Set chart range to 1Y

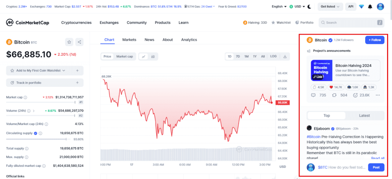255,57
